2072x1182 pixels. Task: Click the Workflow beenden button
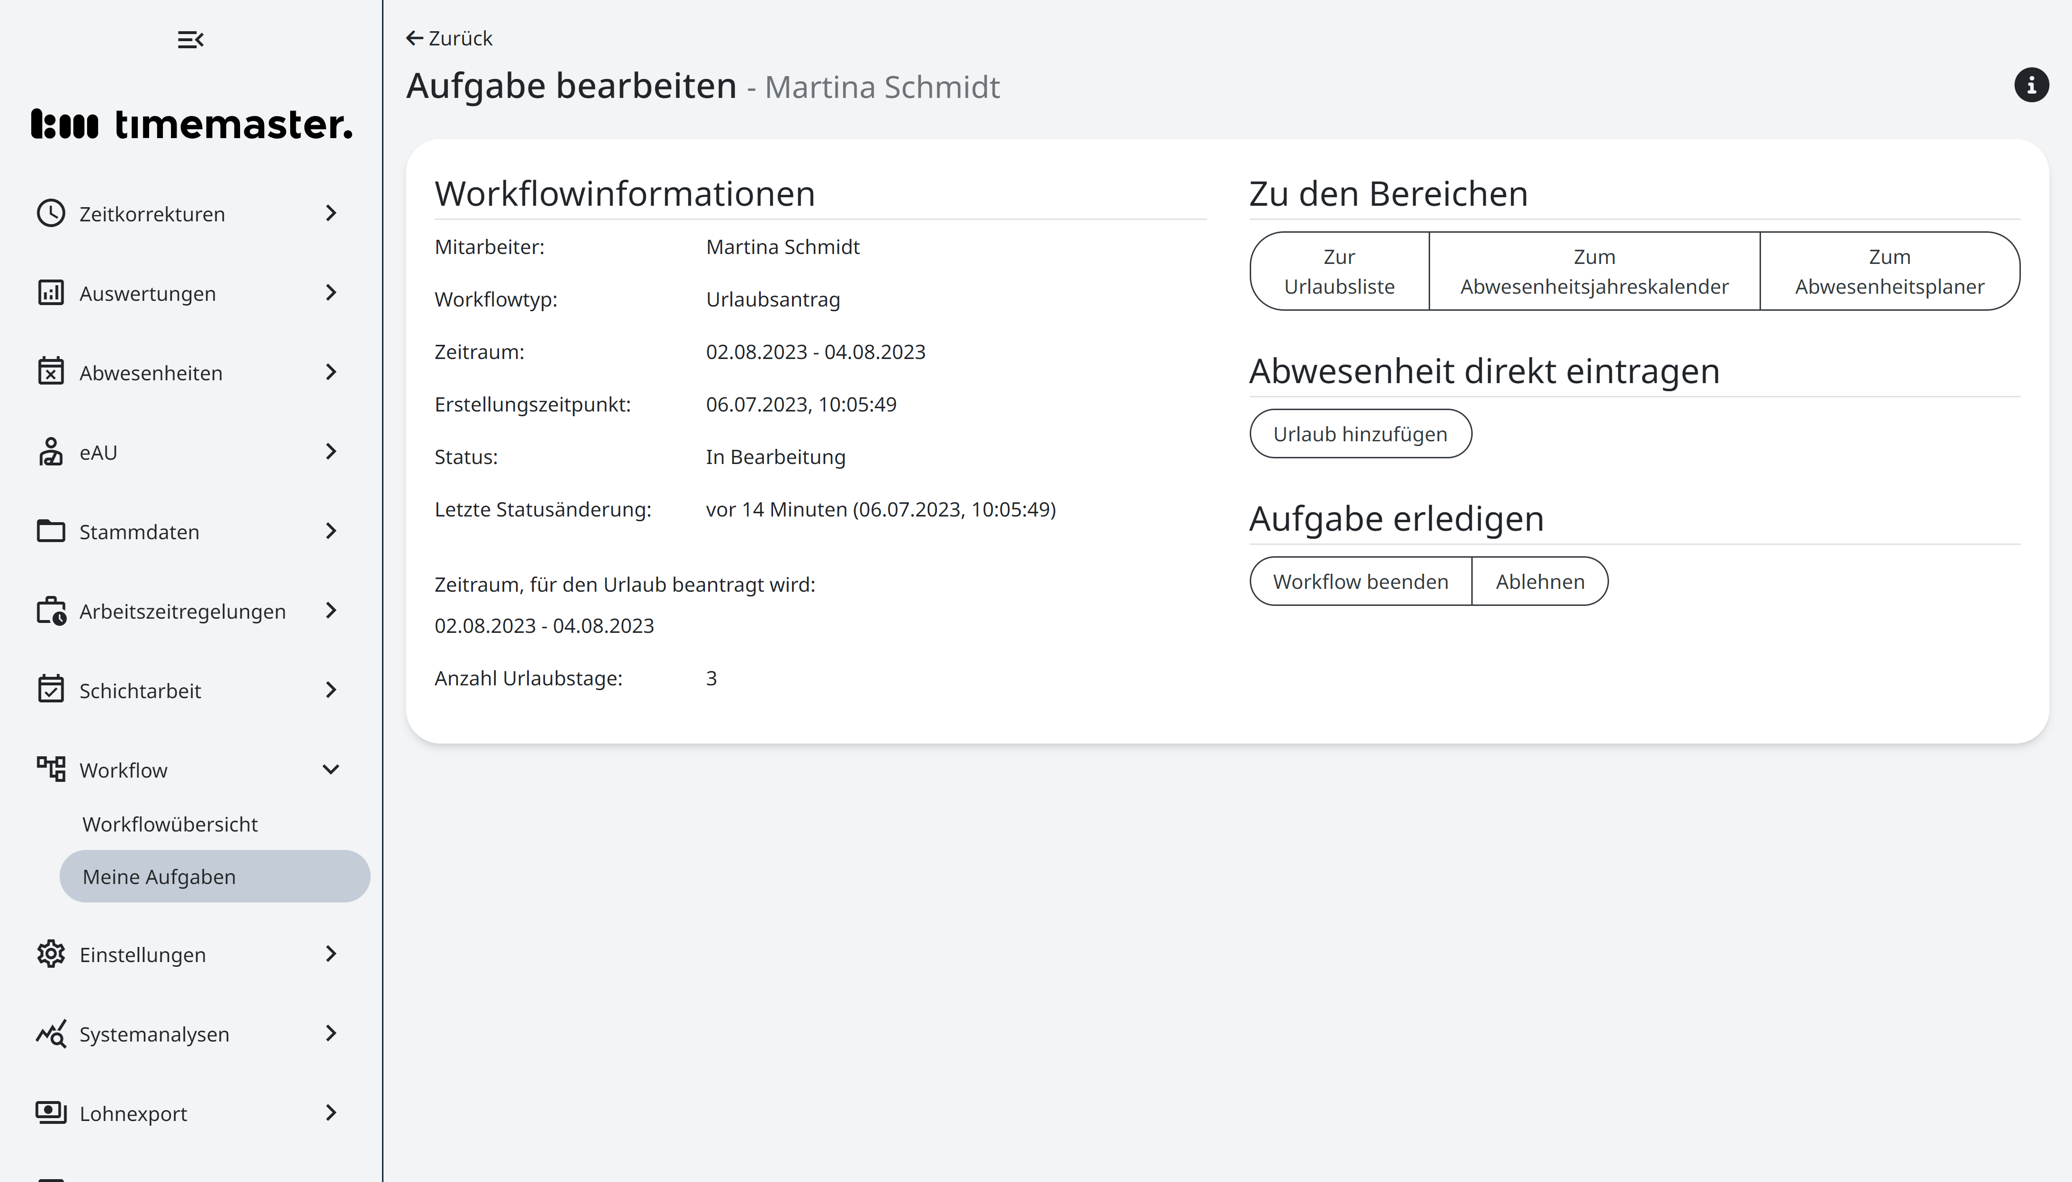1361,581
